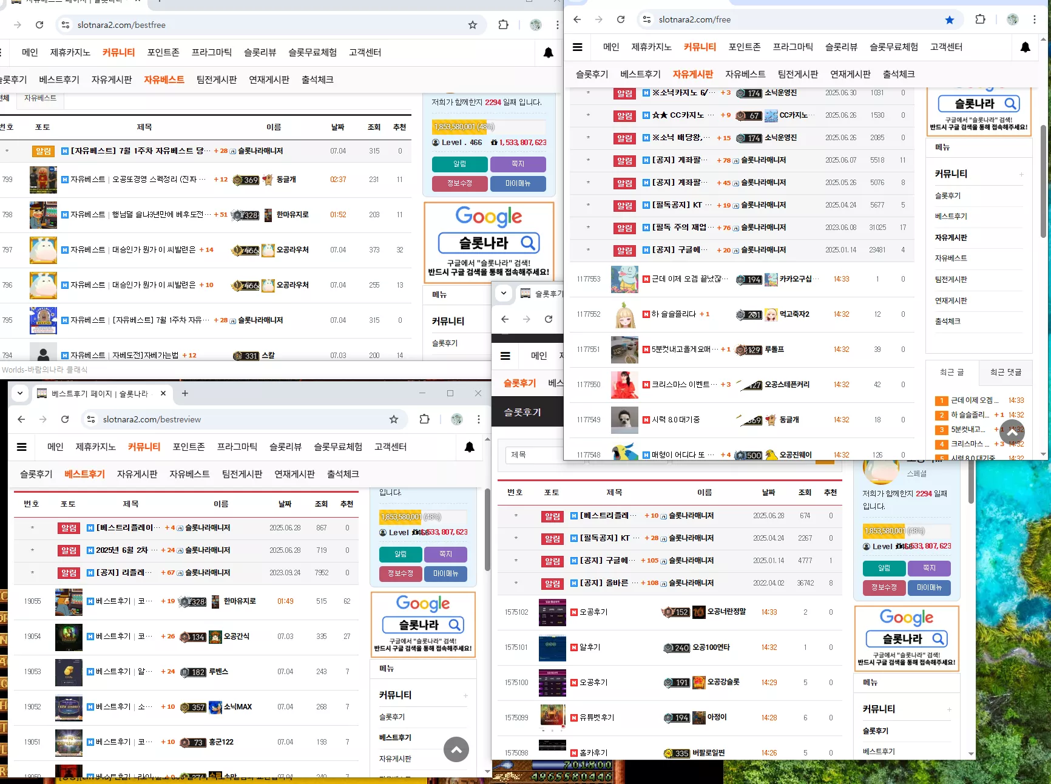This screenshot has height=784, width=1051.
Task: Open 포인트존 menu in bestfree window
Action: 163,52
